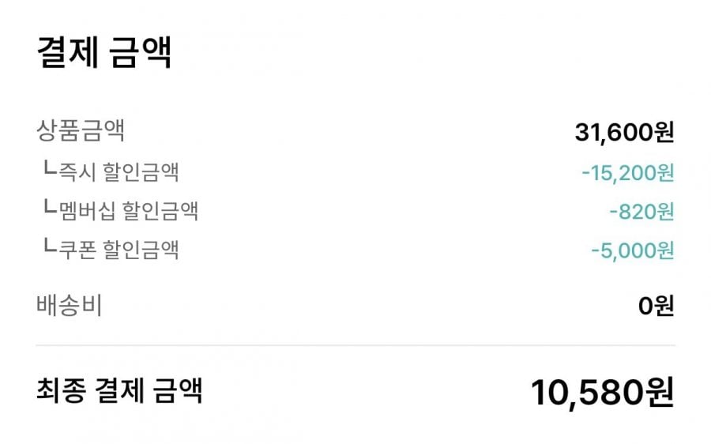The image size is (711, 444).
Task: Open the 쿠폰 할인금액 row
Action: [355, 250]
